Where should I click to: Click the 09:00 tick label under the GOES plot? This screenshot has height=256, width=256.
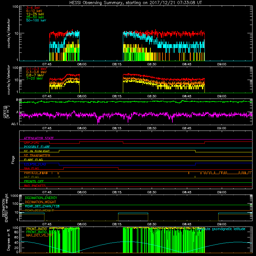[x=221, y=128]
